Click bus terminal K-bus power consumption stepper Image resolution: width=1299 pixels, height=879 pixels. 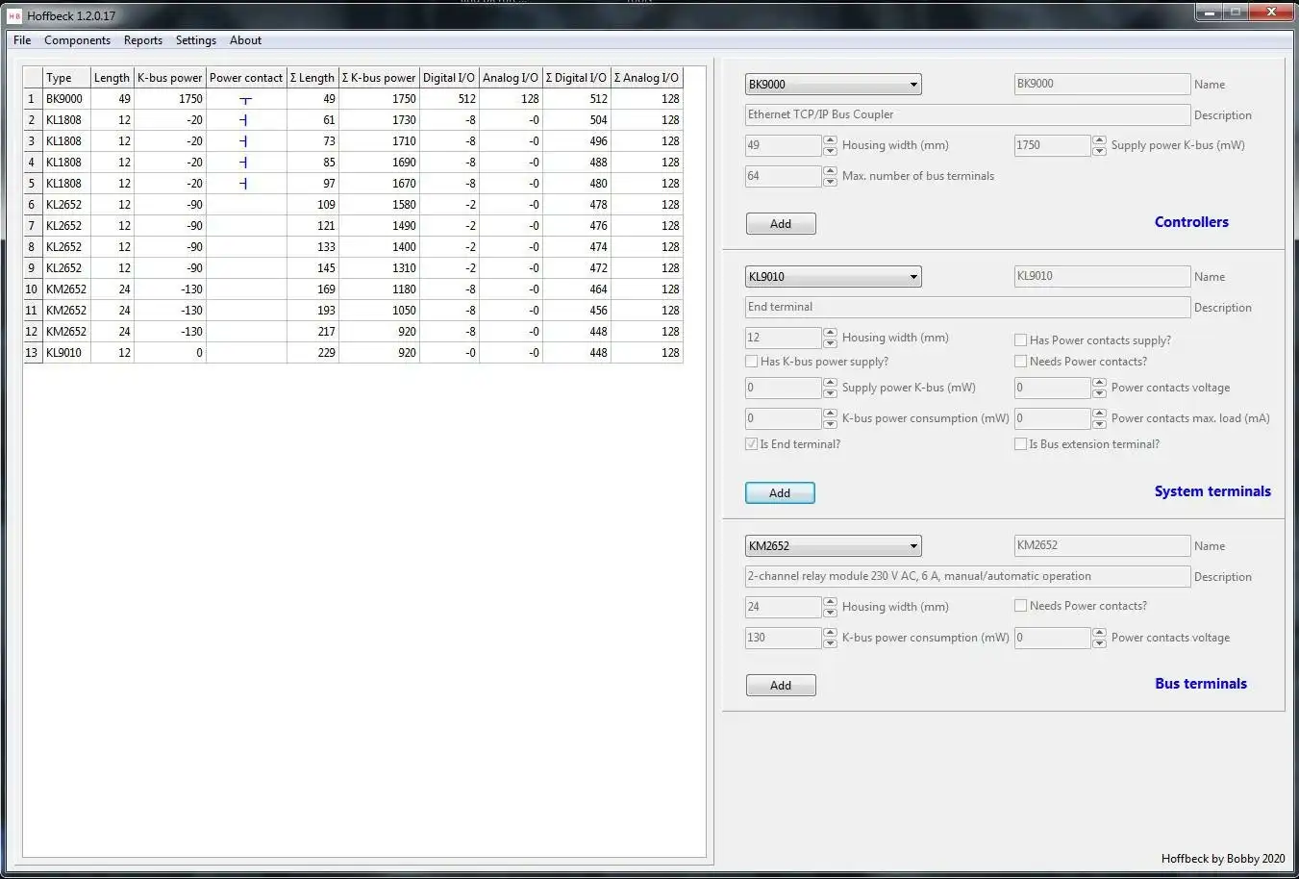pyautogui.click(x=830, y=638)
